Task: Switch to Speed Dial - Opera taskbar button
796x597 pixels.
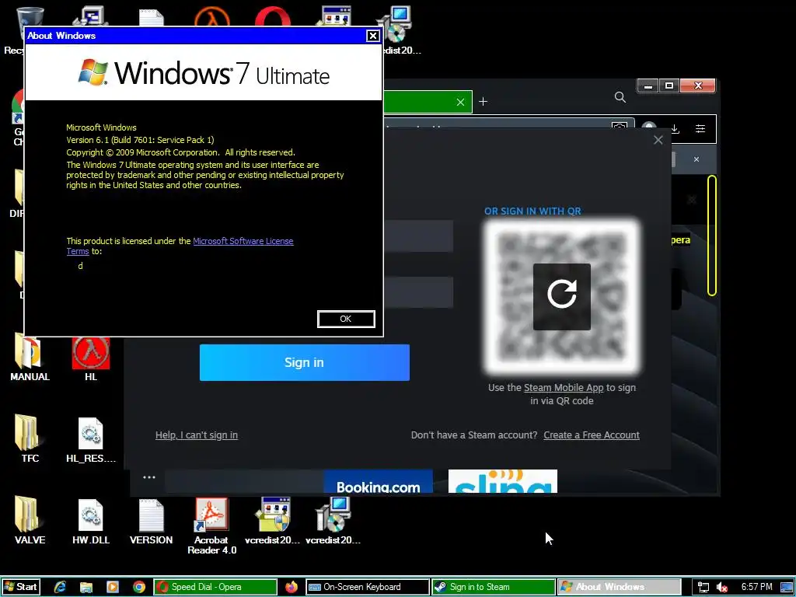Action: point(215,587)
